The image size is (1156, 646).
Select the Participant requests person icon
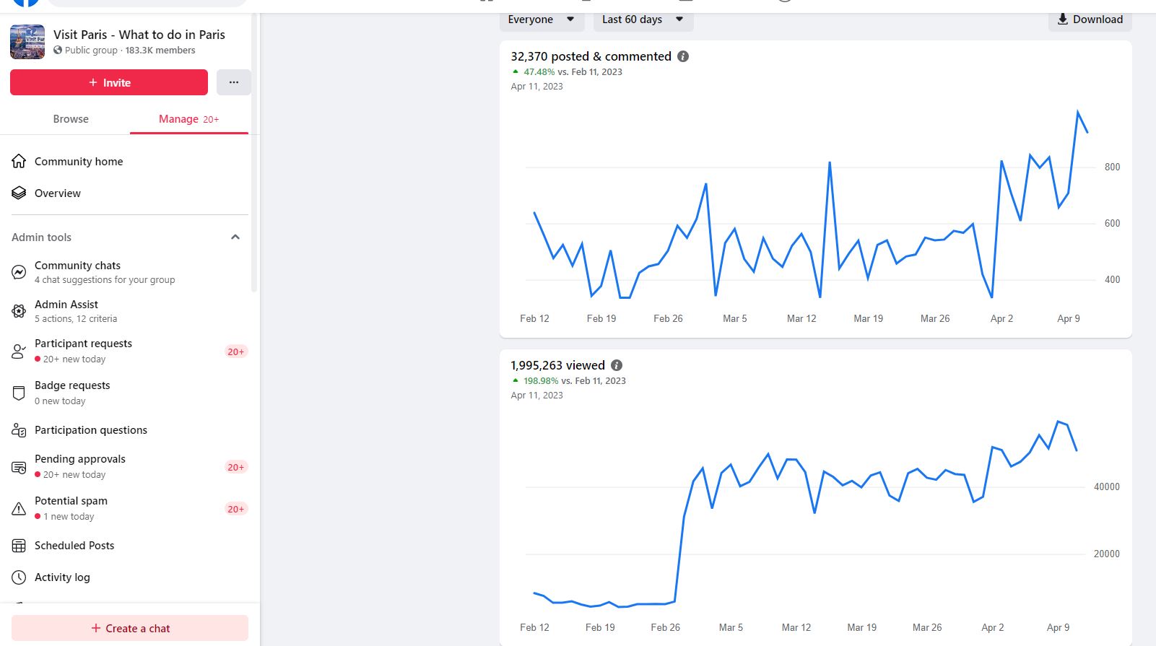click(19, 352)
